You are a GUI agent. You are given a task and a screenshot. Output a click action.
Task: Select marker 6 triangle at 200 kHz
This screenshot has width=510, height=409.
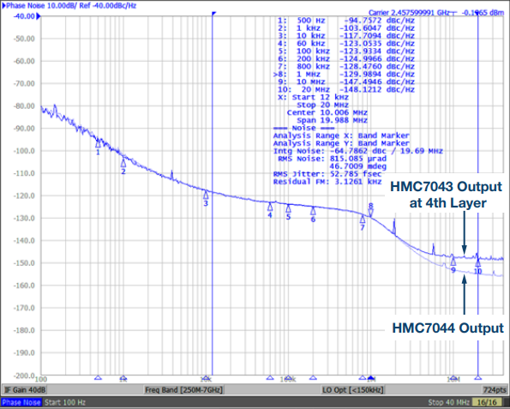[313, 211]
